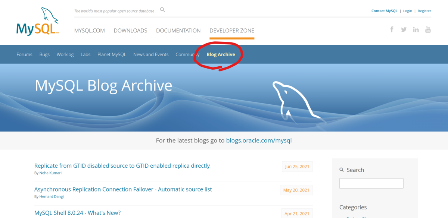Open Community in the sub navigation
Viewport: 448px width, 218px height.
pyautogui.click(x=187, y=54)
